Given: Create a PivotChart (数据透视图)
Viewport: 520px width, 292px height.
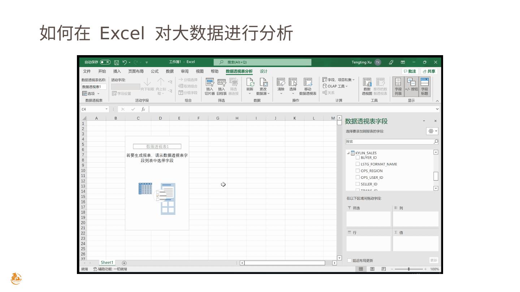Looking at the screenshot, I should (x=367, y=87).
